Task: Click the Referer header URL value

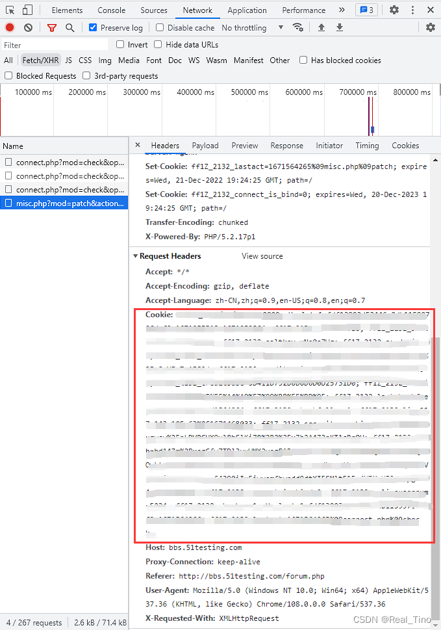Action: click(251, 576)
